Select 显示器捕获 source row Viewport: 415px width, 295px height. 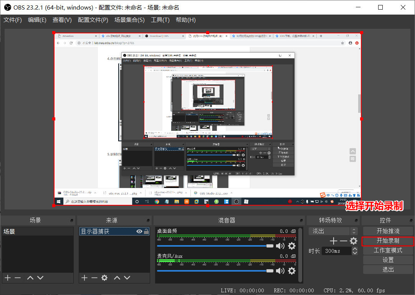pyautogui.click(x=114, y=231)
